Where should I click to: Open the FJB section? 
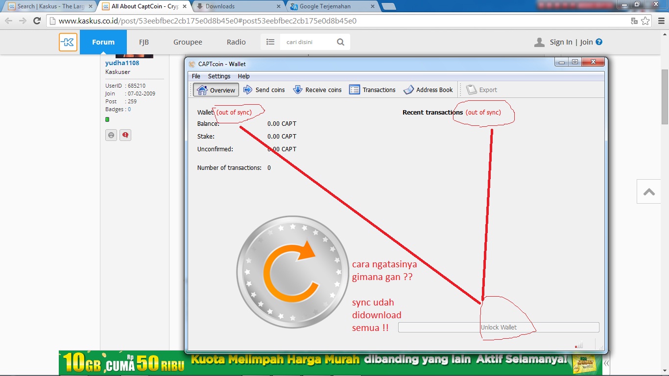[143, 42]
